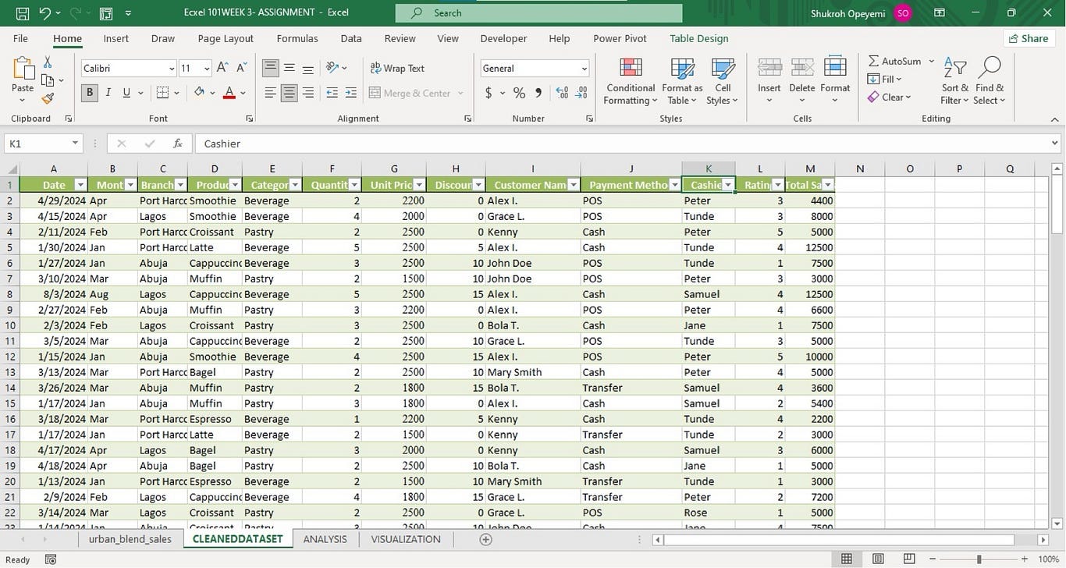
Task: Select column K header
Action: pos(709,169)
